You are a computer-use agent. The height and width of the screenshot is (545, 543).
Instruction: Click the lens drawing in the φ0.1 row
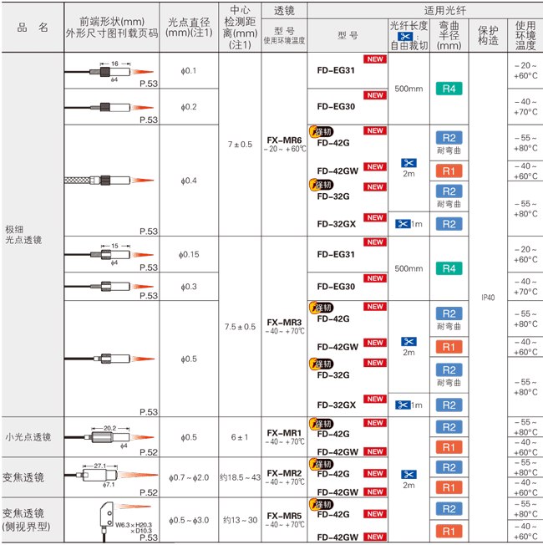109,72
